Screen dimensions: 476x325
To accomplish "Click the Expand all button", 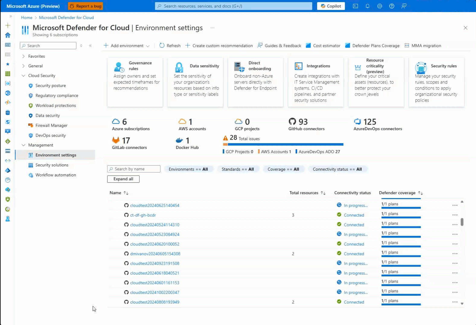I will coord(123,179).
